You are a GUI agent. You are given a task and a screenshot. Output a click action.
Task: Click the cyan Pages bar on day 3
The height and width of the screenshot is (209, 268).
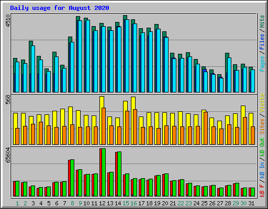point(33,69)
